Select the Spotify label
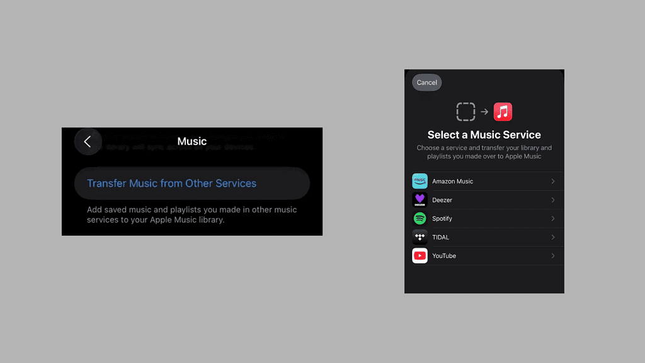 (x=442, y=219)
